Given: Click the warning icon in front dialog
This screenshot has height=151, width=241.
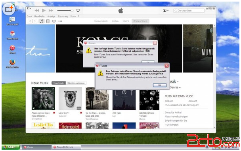Looking at the screenshot, I should 100,73.
